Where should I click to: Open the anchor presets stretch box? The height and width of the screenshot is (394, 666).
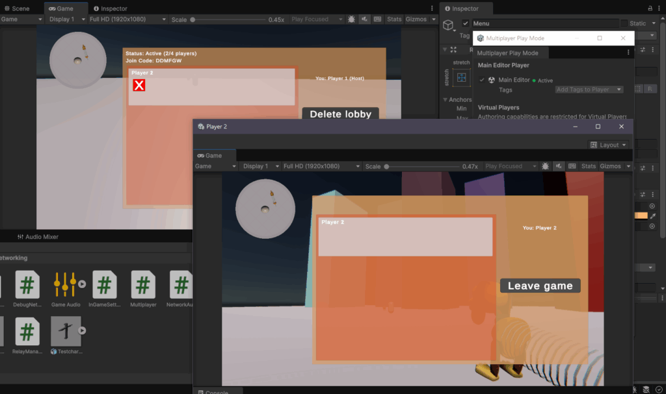click(461, 77)
